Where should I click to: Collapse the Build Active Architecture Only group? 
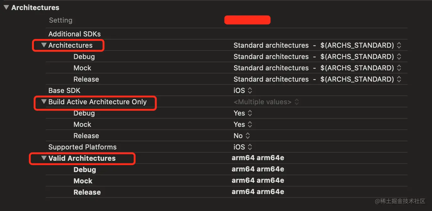(44, 102)
